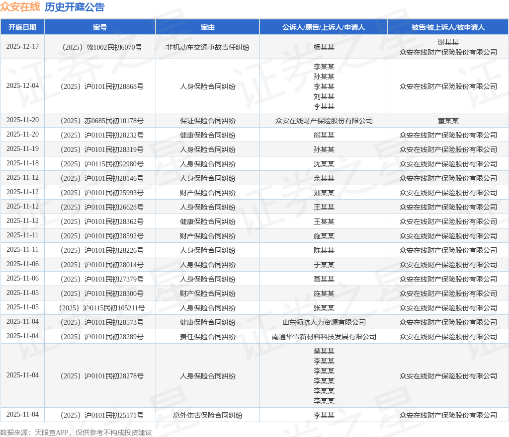The image size is (509, 437).
Task: Click plaintiff 杨某某
Action: point(324,47)
